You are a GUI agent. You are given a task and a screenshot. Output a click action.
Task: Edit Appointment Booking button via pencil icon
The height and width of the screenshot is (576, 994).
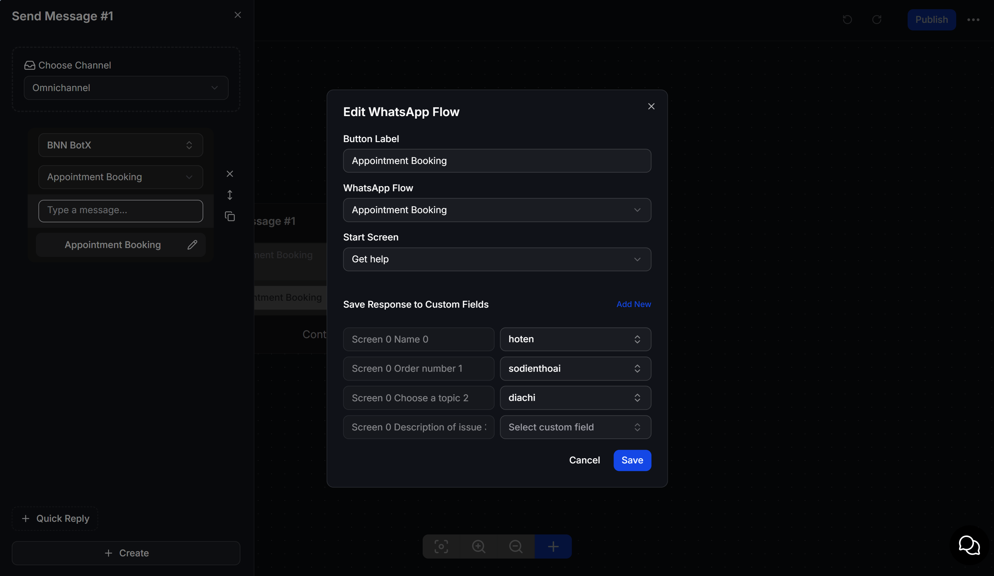192,245
